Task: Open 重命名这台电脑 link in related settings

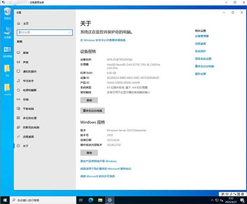Action: [x=205, y=66]
